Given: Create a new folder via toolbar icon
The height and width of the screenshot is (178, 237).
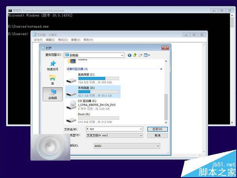Looking at the screenshot, I should point(140,55).
